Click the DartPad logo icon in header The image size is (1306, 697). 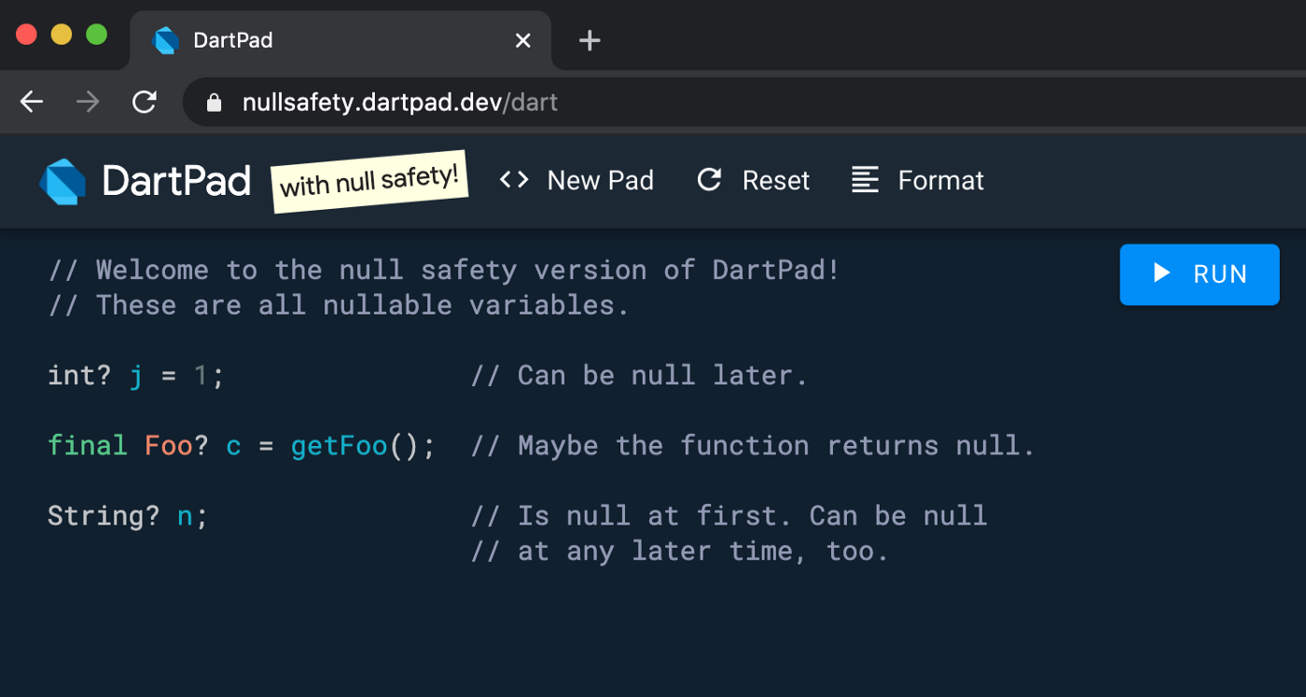[x=63, y=181]
